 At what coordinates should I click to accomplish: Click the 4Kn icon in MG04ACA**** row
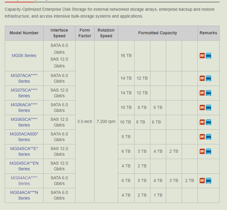pyautogui.click(x=209, y=180)
